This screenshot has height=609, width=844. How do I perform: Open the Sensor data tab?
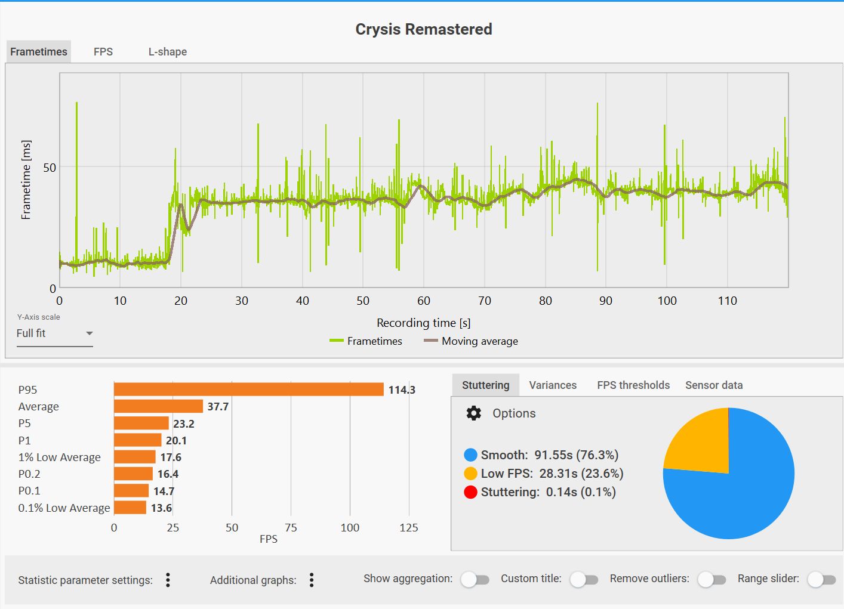714,385
